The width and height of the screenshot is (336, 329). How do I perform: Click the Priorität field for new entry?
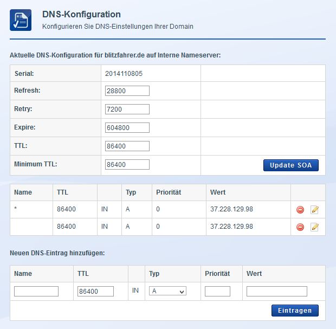217,292
